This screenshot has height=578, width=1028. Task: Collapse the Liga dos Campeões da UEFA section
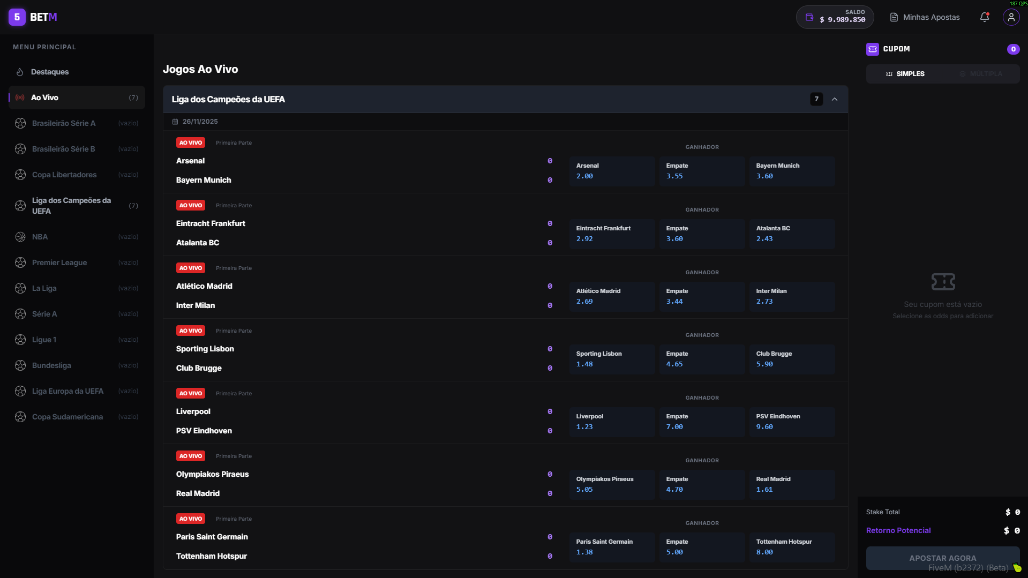coord(835,99)
